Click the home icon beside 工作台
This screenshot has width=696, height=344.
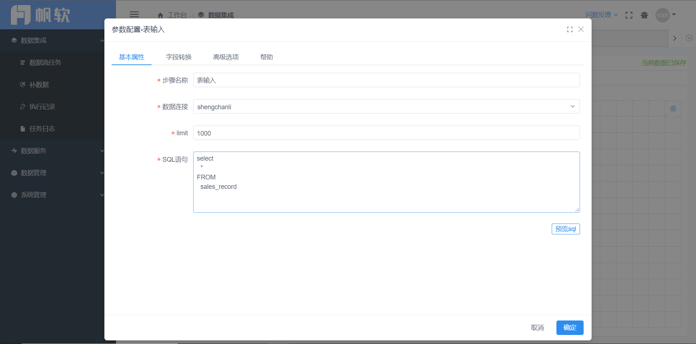[160, 15]
